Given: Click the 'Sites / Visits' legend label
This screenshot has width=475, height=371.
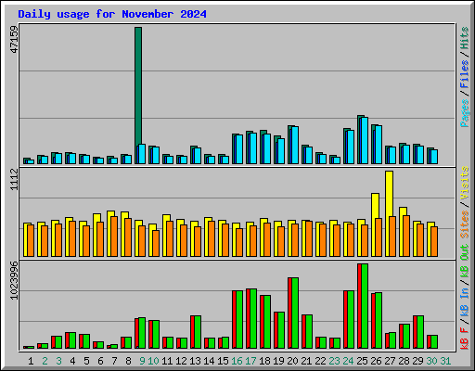Looking at the screenshot, I should pos(464,202).
